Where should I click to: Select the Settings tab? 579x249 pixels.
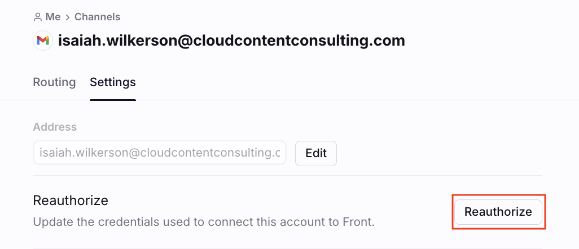(x=113, y=82)
